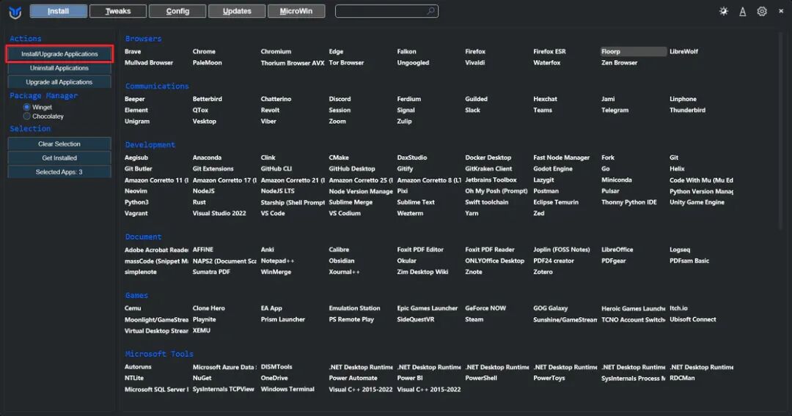Select Ubisoft Connect entry
Screen dimensions: 792x416
[693, 319]
